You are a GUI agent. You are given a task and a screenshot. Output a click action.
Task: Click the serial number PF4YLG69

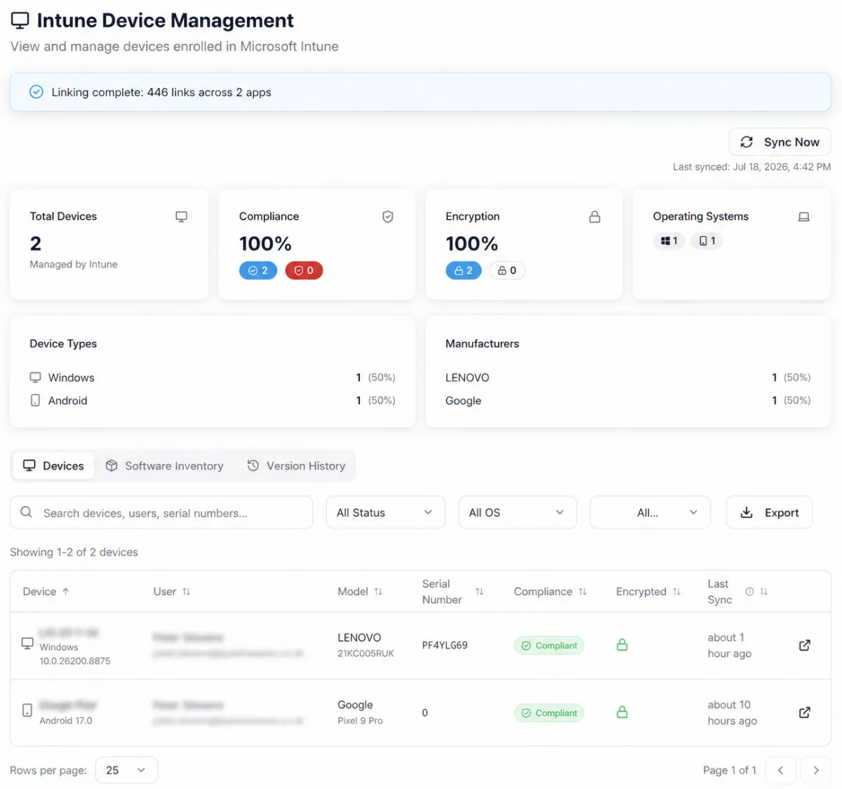(x=445, y=645)
